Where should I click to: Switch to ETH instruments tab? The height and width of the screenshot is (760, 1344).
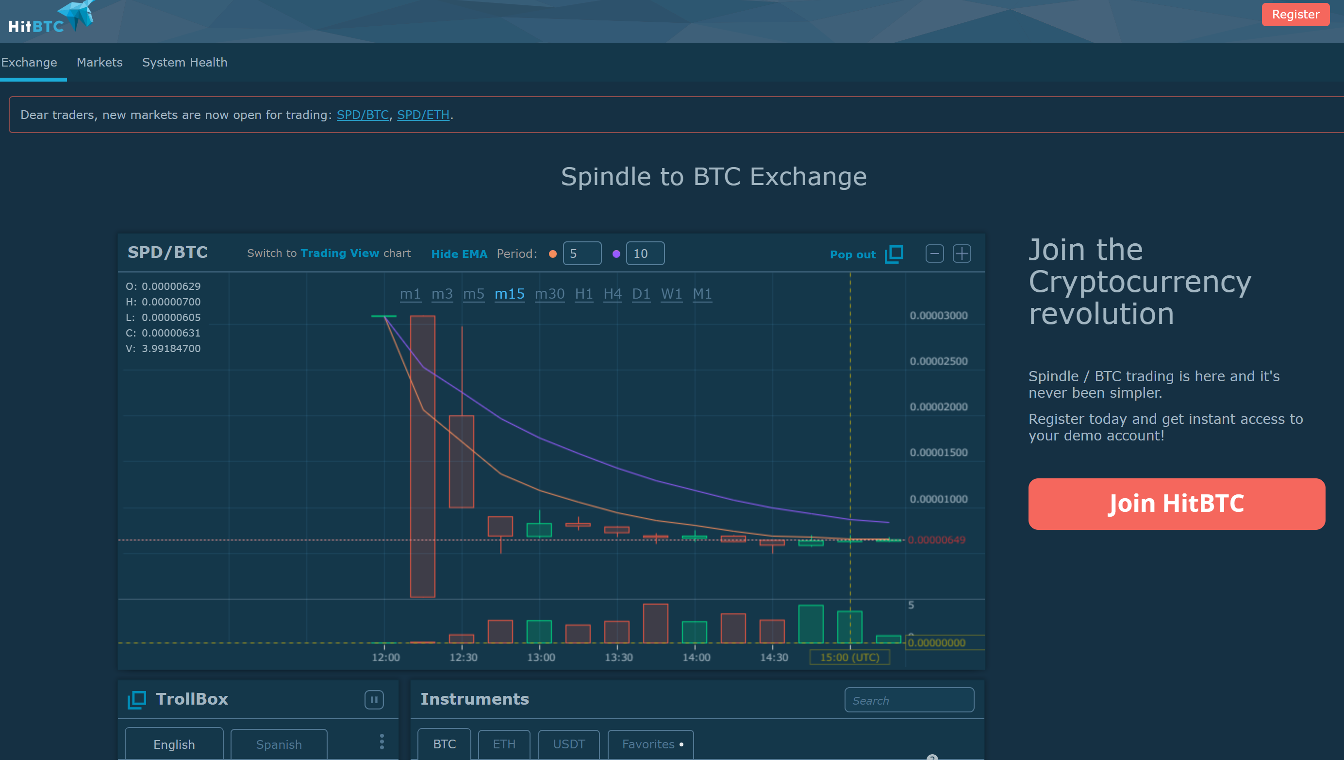pos(504,744)
